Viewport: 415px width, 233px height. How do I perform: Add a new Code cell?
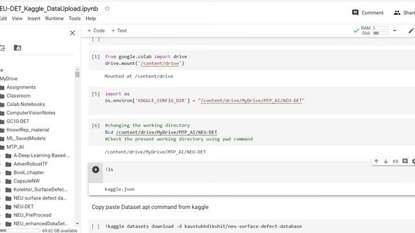(96, 30)
